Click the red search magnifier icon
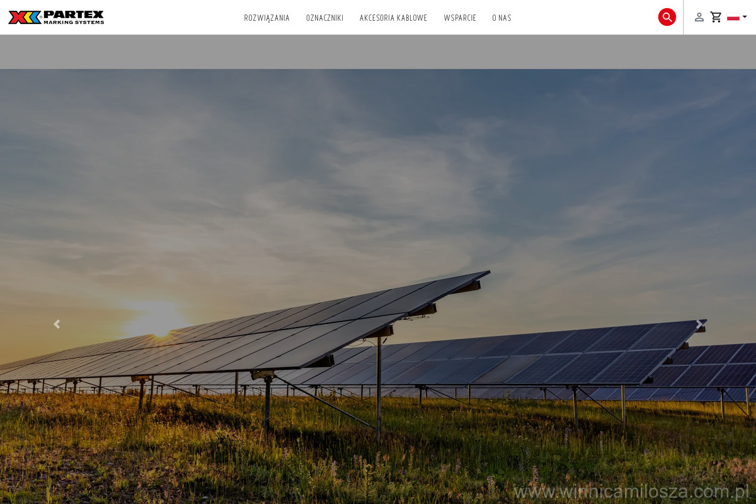The width and height of the screenshot is (756, 504). click(x=667, y=17)
